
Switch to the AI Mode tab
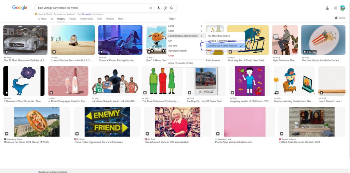(x=42, y=19)
